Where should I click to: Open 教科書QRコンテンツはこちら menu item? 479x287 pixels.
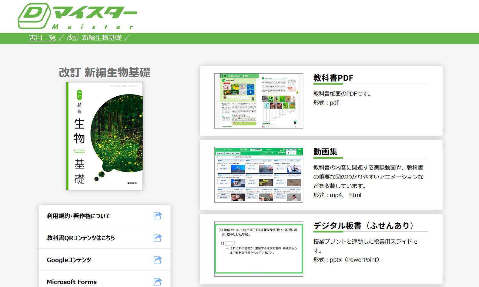click(81, 238)
